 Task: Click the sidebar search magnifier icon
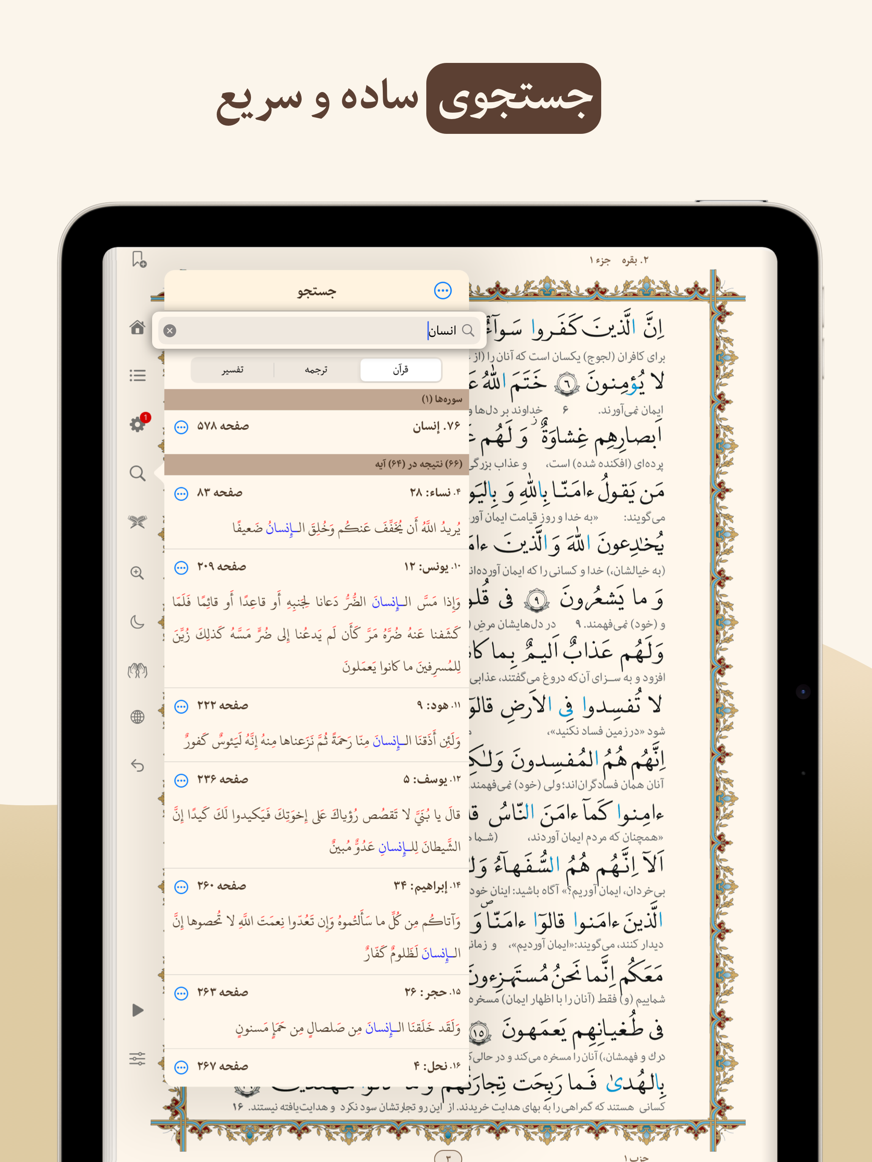[x=138, y=473]
